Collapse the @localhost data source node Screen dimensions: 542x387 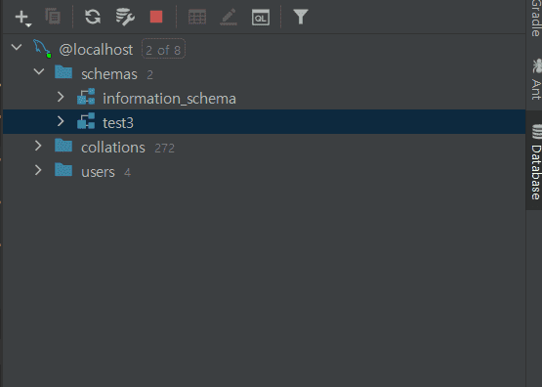[x=17, y=47]
